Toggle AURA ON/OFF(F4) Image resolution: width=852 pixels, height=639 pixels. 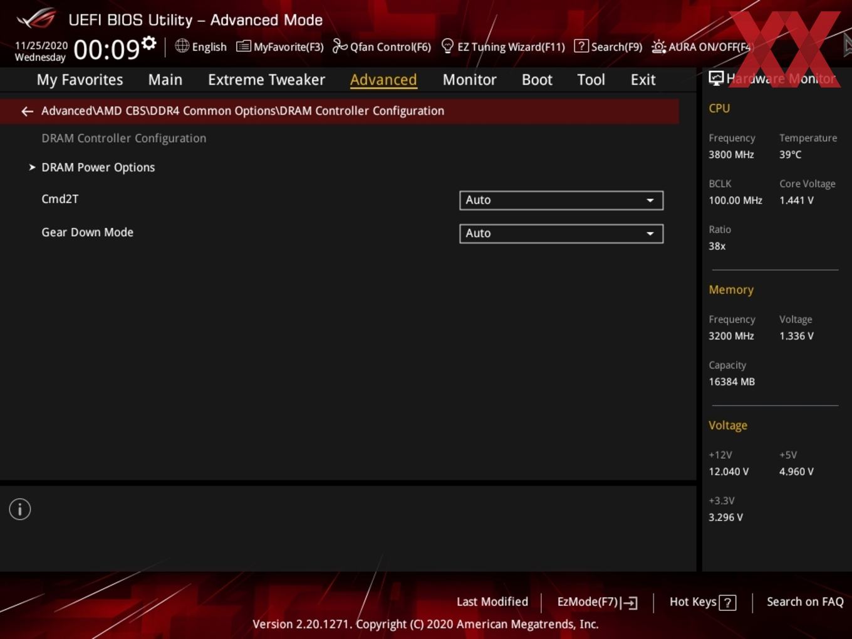click(x=701, y=47)
